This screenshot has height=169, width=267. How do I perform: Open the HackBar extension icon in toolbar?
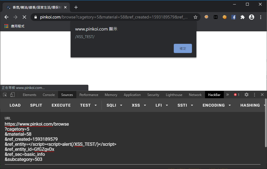(216, 17)
